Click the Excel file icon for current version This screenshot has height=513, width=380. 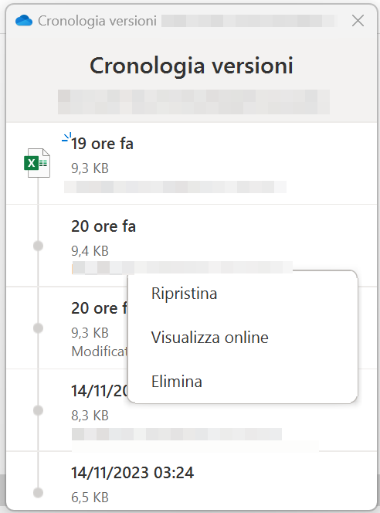point(37,163)
